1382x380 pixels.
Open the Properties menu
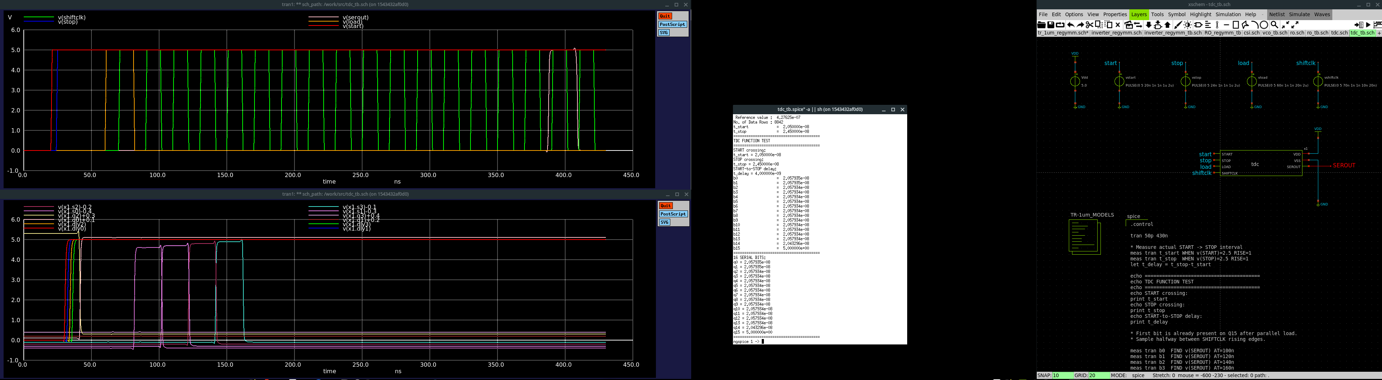coord(1115,14)
